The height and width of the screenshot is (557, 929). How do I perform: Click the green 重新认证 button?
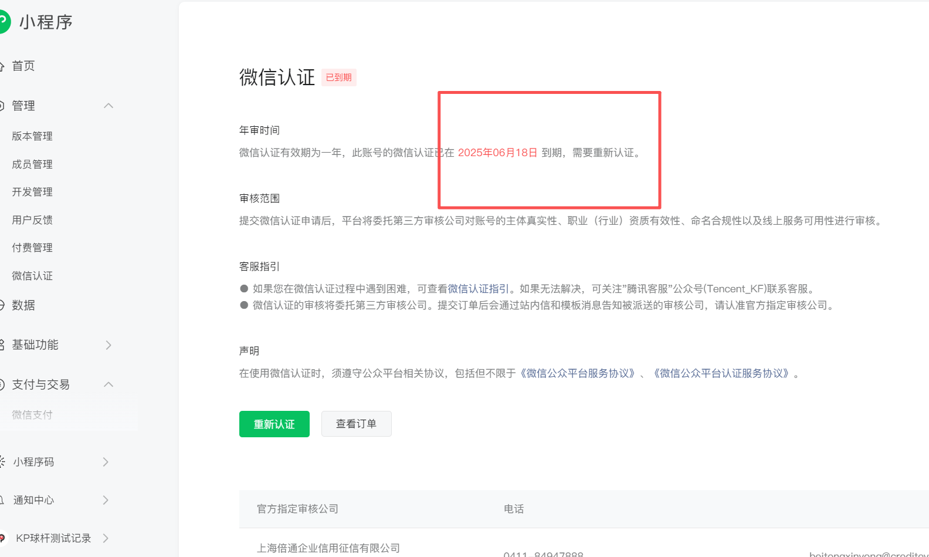[274, 424]
